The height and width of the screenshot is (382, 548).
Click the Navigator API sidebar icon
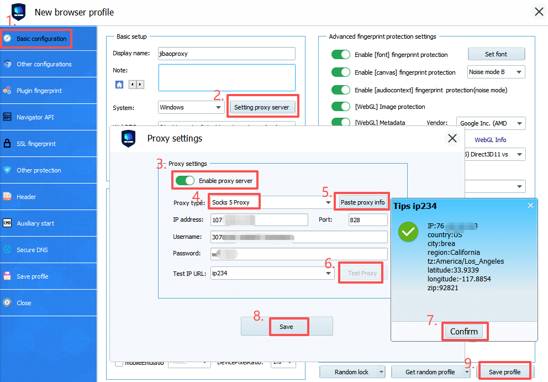point(7,117)
